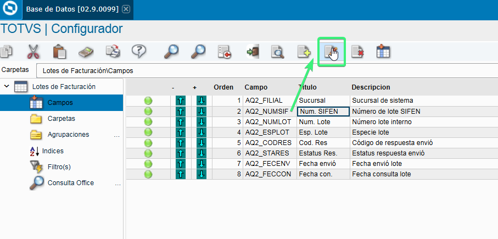Open the Carpetas tree item
The image size is (498, 239).
pos(61,119)
